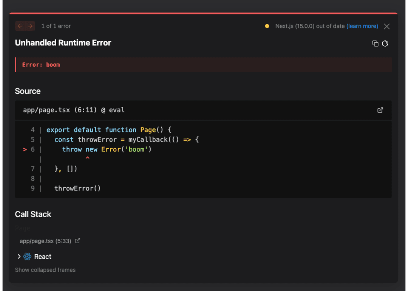The image size is (408, 291).
Task: Select the source path app/page.tsx (6:11) @ eval
Action: click(74, 110)
